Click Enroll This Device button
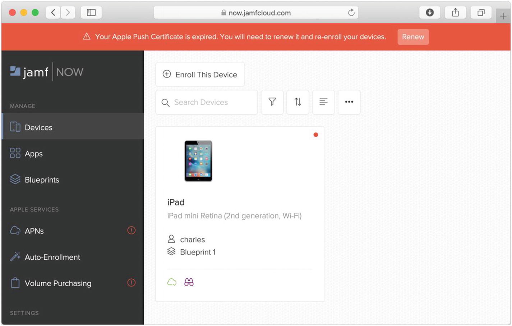The image size is (512, 326). [x=200, y=75]
